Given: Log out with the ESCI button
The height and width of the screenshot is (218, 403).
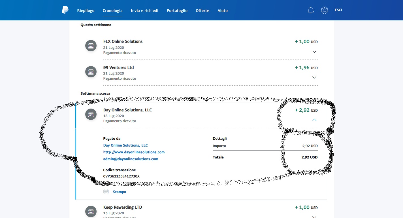Looking at the screenshot, I should click(338, 10).
